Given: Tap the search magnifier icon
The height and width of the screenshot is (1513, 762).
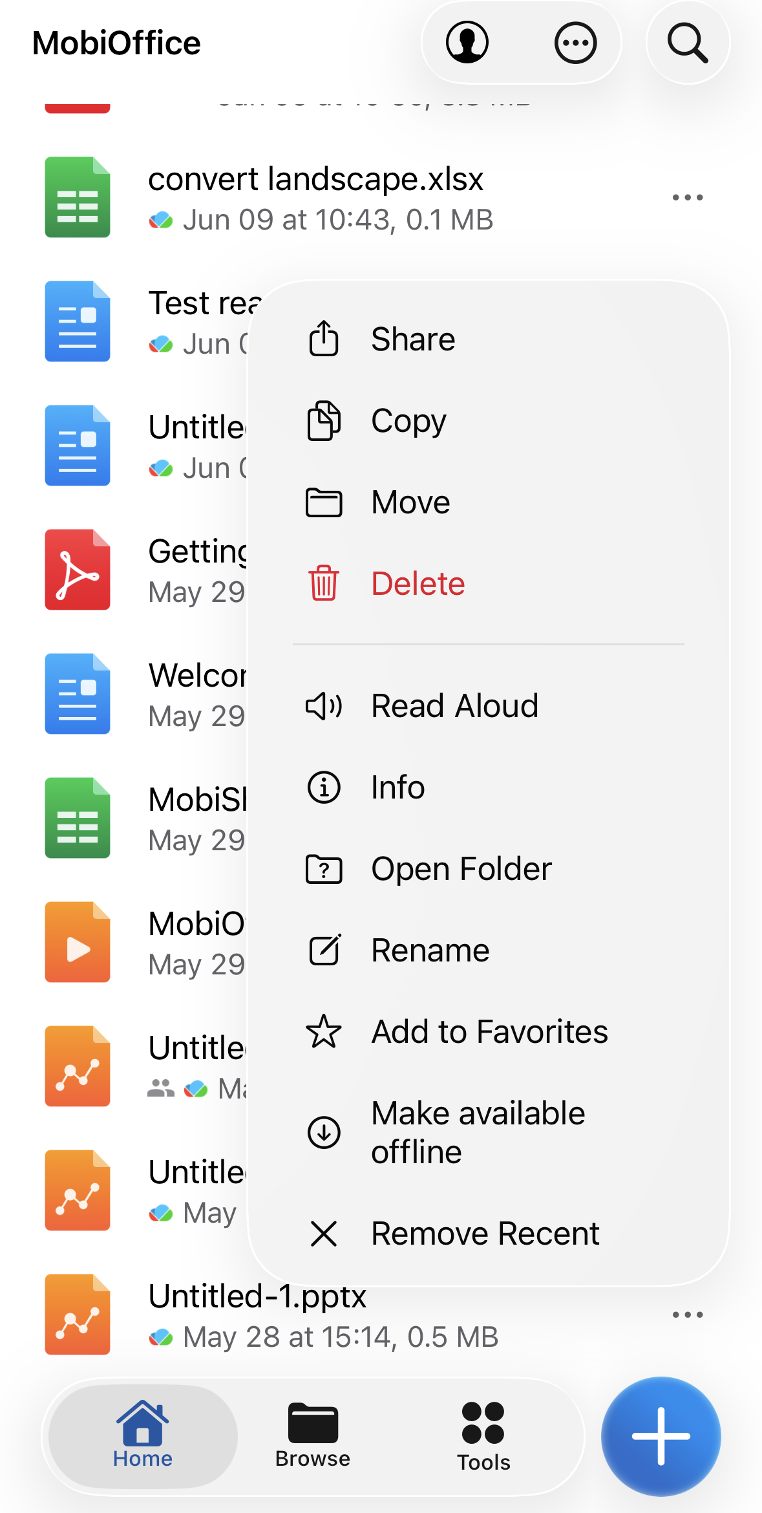Looking at the screenshot, I should click(x=688, y=43).
